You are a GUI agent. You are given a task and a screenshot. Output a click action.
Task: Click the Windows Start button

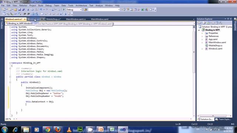(x=4, y=130)
